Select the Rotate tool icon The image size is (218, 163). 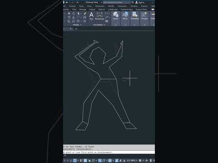click(74, 14)
